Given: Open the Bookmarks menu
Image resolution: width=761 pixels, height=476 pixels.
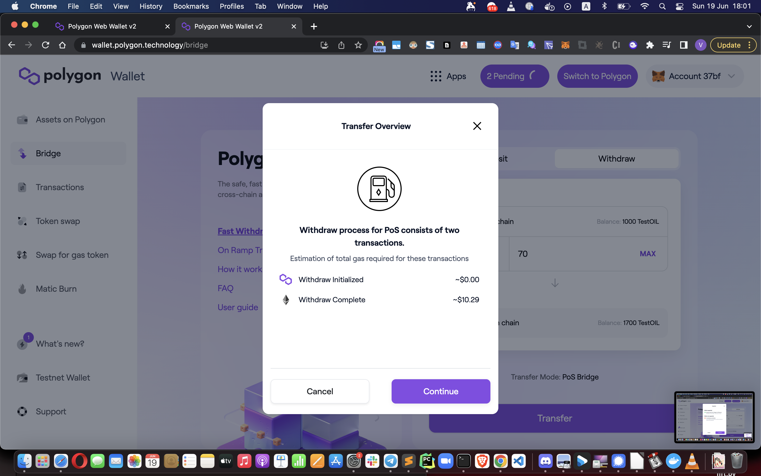Looking at the screenshot, I should coord(191,6).
